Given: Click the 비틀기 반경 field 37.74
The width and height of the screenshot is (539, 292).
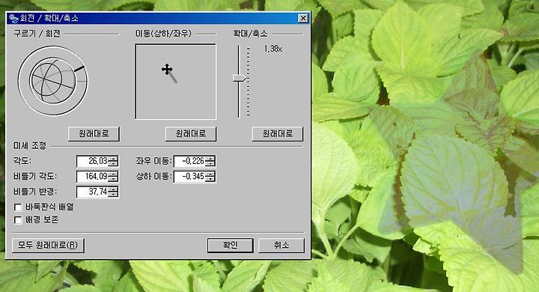Looking at the screenshot, I should (93, 192).
